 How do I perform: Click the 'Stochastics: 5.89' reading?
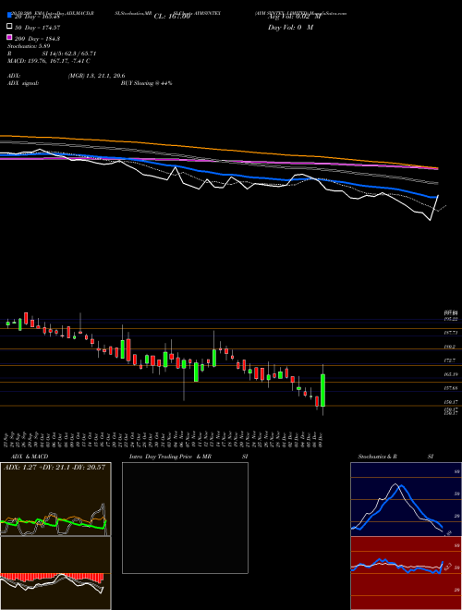(x=29, y=46)
